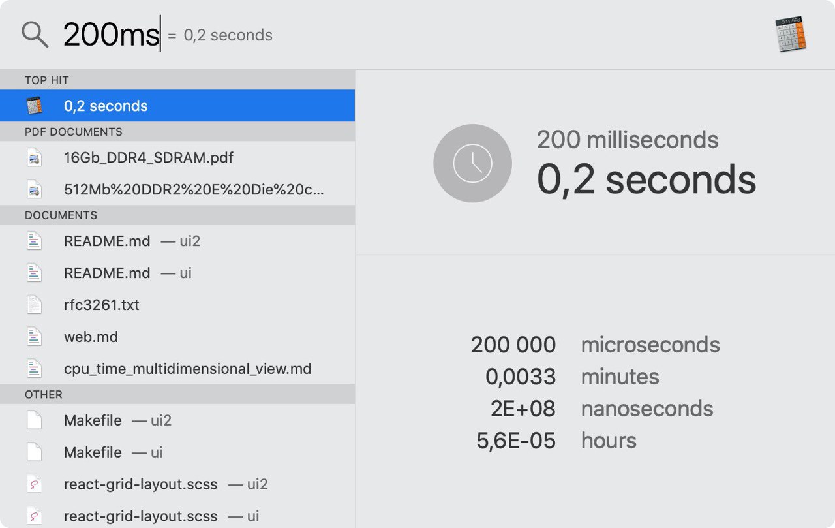Select the 0,2 seconds top hit result

[x=177, y=106]
